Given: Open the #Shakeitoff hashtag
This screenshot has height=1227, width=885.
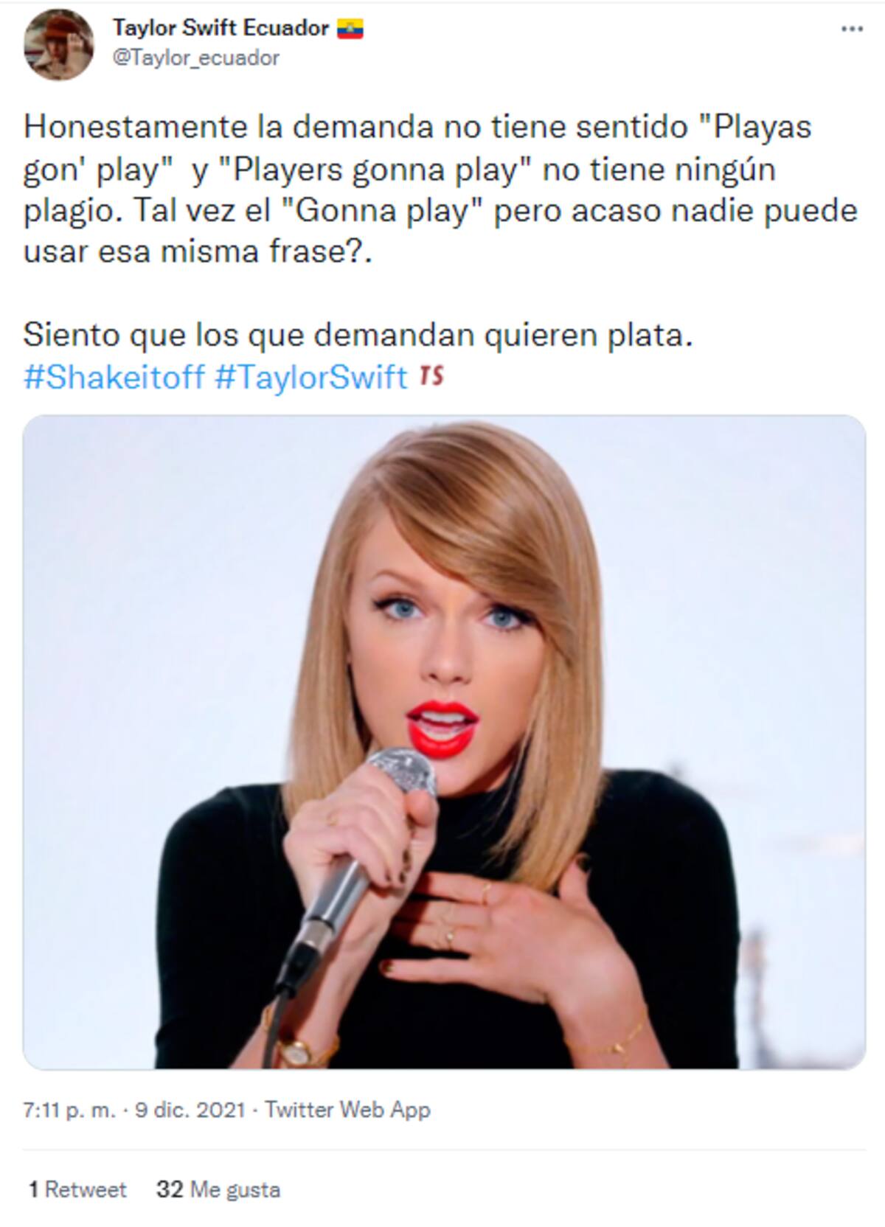Looking at the screenshot, I should coord(114,377).
